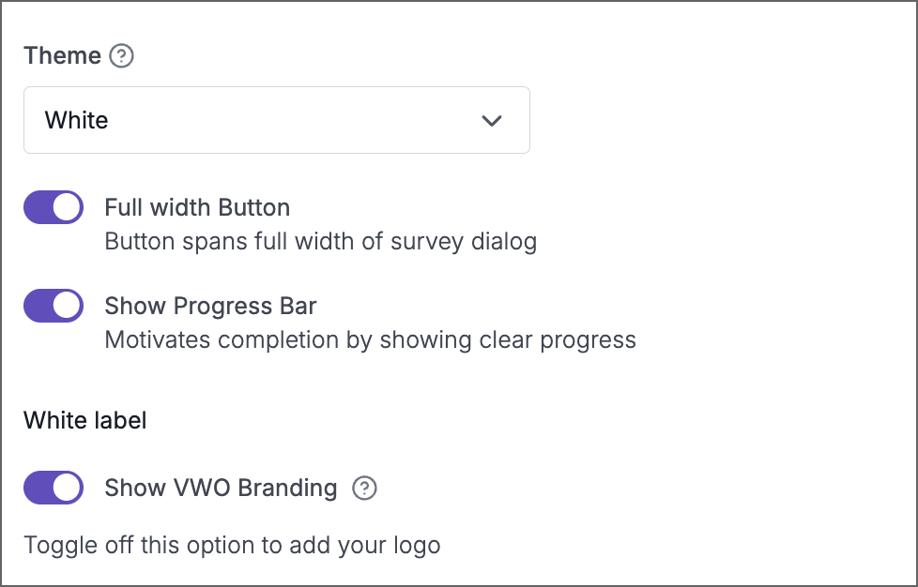Click the dropdown arrow showing White theme
Image resolution: width=918 pixels, height=587 pixels.
[x=490, y=120]
